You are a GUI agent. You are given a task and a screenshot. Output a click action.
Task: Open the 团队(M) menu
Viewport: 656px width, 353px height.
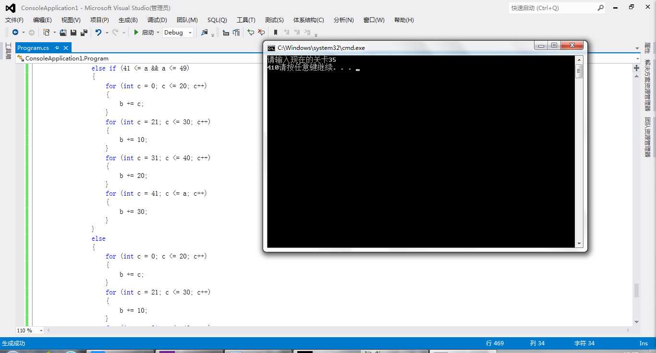187,20
